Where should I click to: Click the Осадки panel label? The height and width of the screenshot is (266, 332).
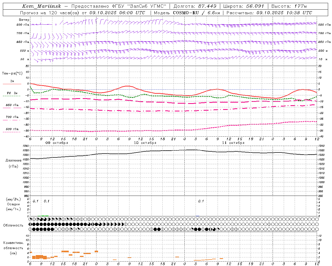pyautogui.click(x=13, y=204)
